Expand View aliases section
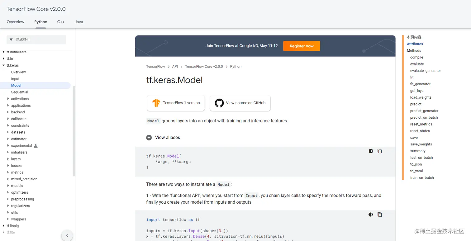471x241 pixels. [163, 138]
